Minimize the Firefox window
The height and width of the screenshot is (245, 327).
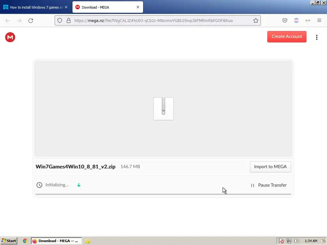(312, 3)
